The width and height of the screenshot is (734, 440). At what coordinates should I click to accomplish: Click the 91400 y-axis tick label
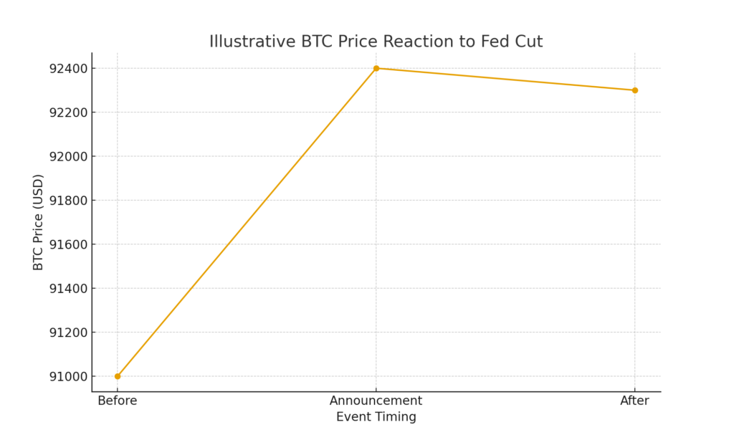click(x=68, y=289)
